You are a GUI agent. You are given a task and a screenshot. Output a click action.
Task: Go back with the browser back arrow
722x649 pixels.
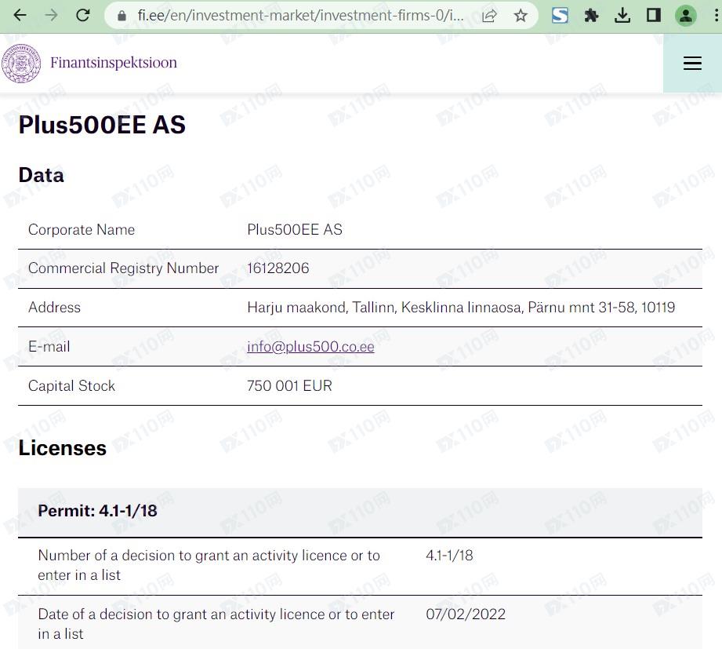click(x=20, y=16)
